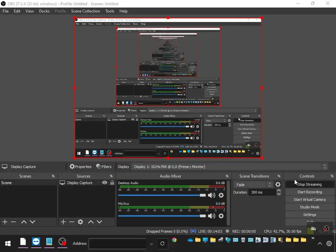The image size is (336, 252).
Task: Open Desktop Audio settings gear
Action: pos(221,195)
